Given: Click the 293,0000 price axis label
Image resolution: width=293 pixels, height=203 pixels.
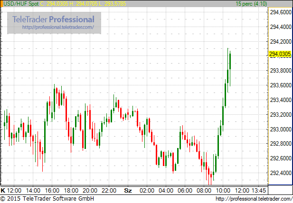Looking at the screenshot, I should tap(281, 129).
